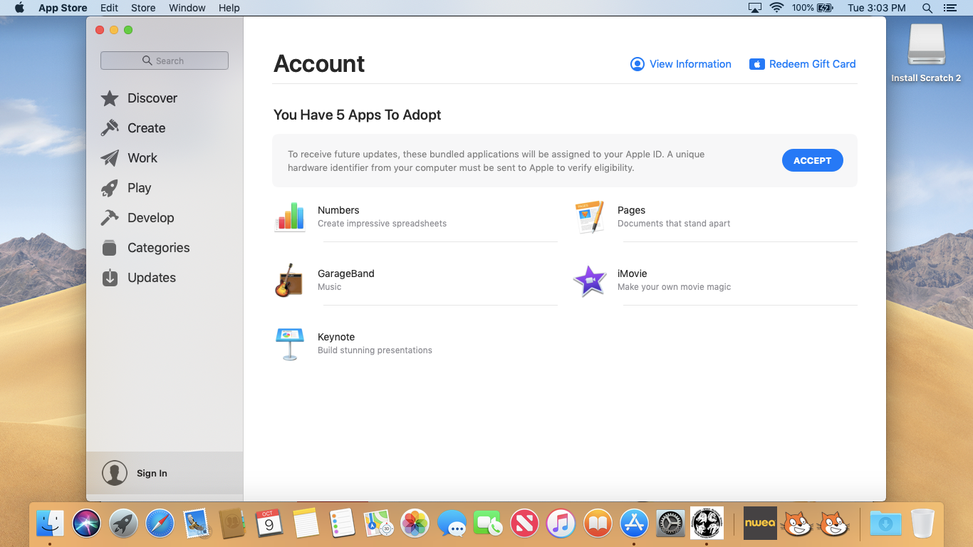973x547 pixels.
Task: Open the Trash in the Dock
Action: pyautogui.click(x=922, y=524)
